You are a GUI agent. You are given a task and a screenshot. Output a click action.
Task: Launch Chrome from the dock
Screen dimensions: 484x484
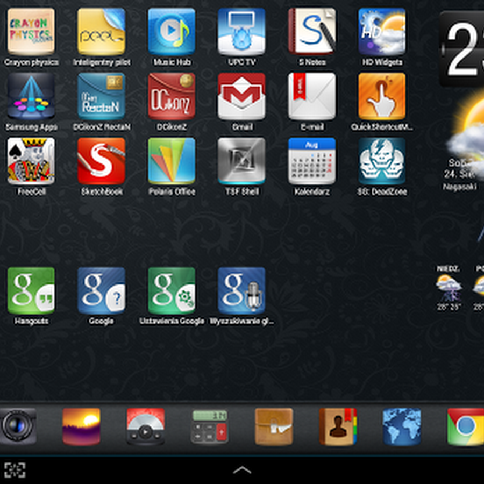click(466, 426)
